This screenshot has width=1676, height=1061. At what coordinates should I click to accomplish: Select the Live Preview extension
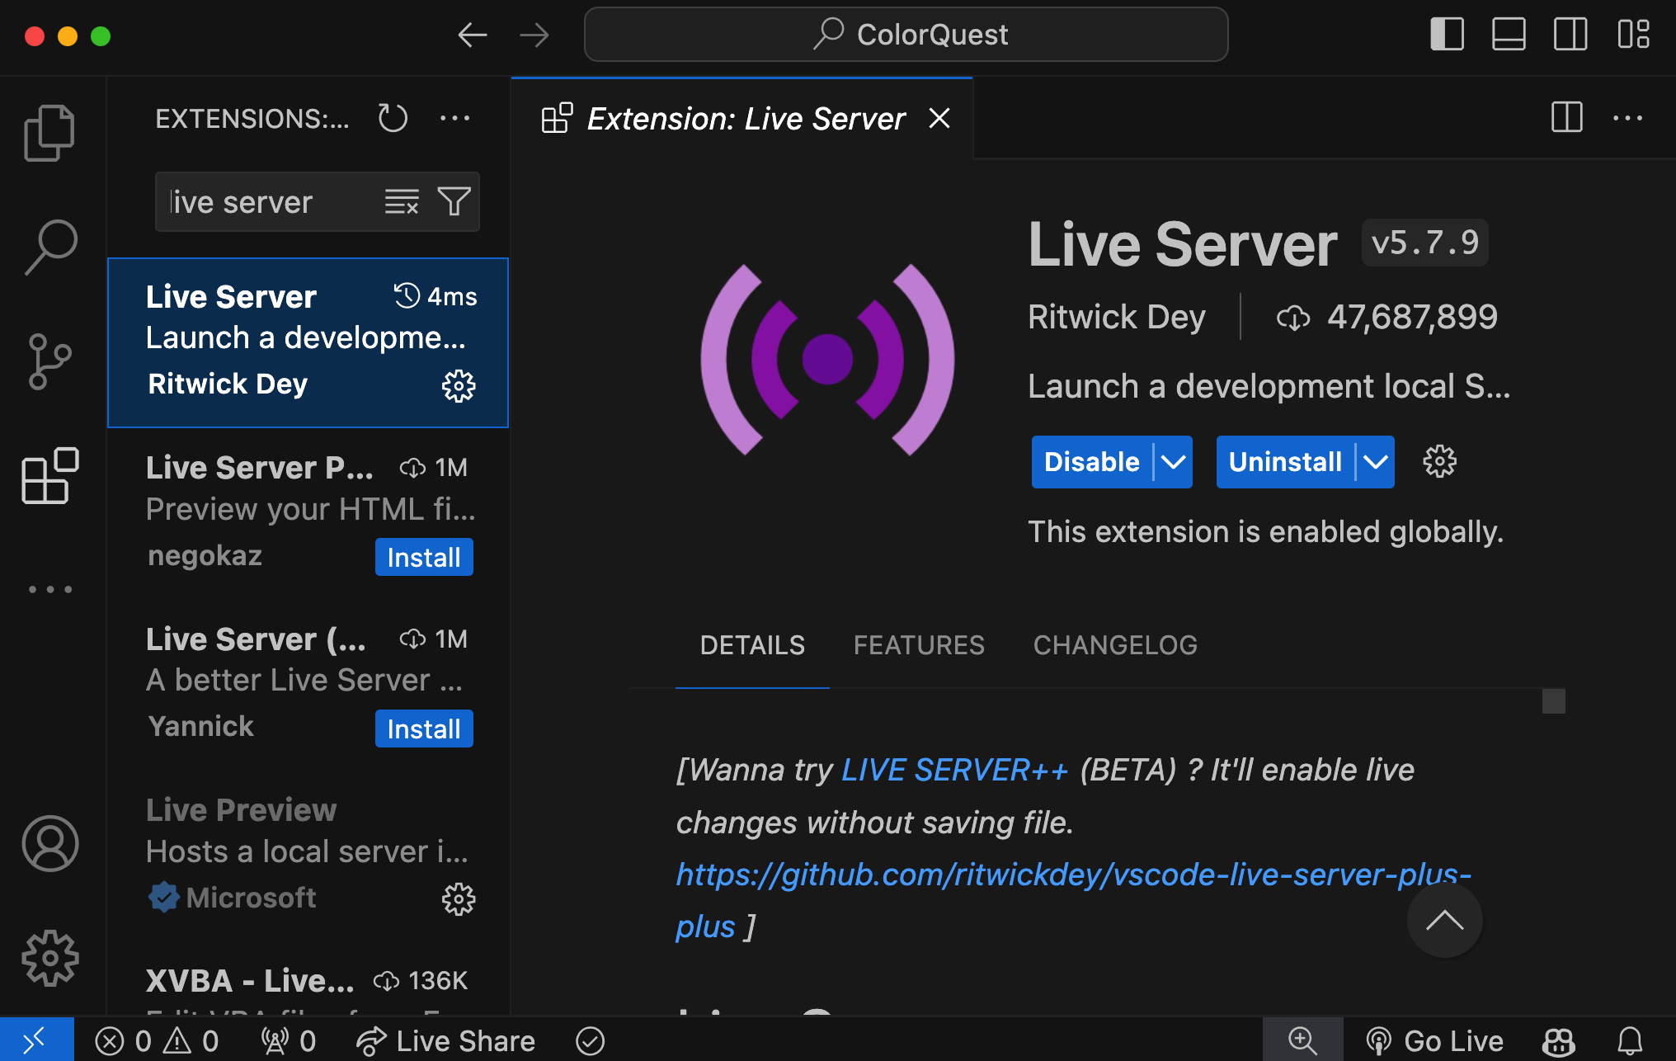click(x=308, y=854)
